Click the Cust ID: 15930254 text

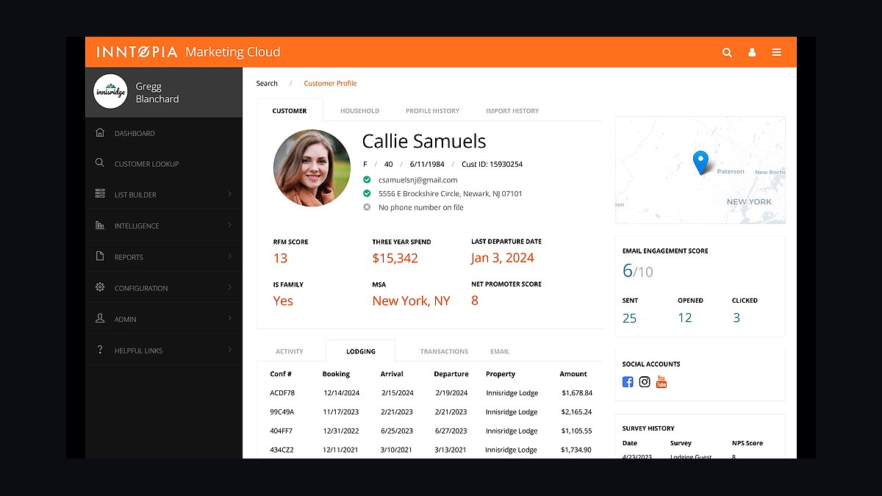[x=492, y=165]
